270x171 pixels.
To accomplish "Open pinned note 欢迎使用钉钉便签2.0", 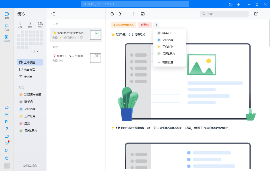I will tap(76, 35).
